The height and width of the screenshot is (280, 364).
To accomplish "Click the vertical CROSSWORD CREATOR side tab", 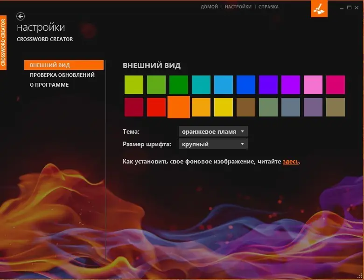I will click(x=3, y=42).
